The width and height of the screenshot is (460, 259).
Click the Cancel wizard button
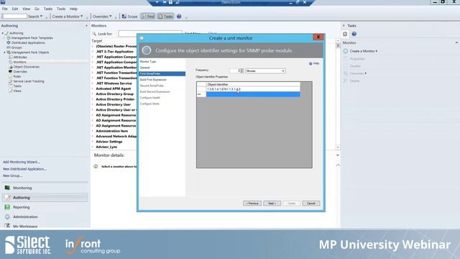click(311, 203)
